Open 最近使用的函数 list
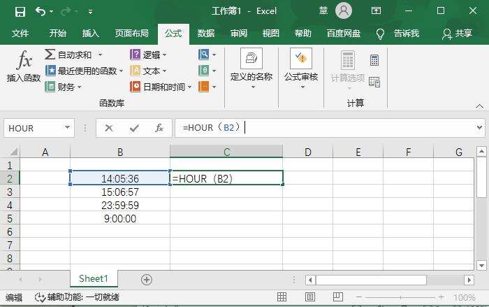Image resolution: width=489 pixels, height=307 pixels. tap(85, 71)
